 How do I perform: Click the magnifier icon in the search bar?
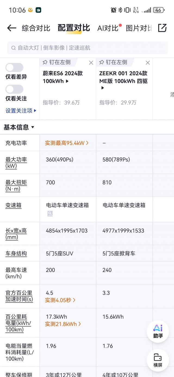tap(13, 48)
